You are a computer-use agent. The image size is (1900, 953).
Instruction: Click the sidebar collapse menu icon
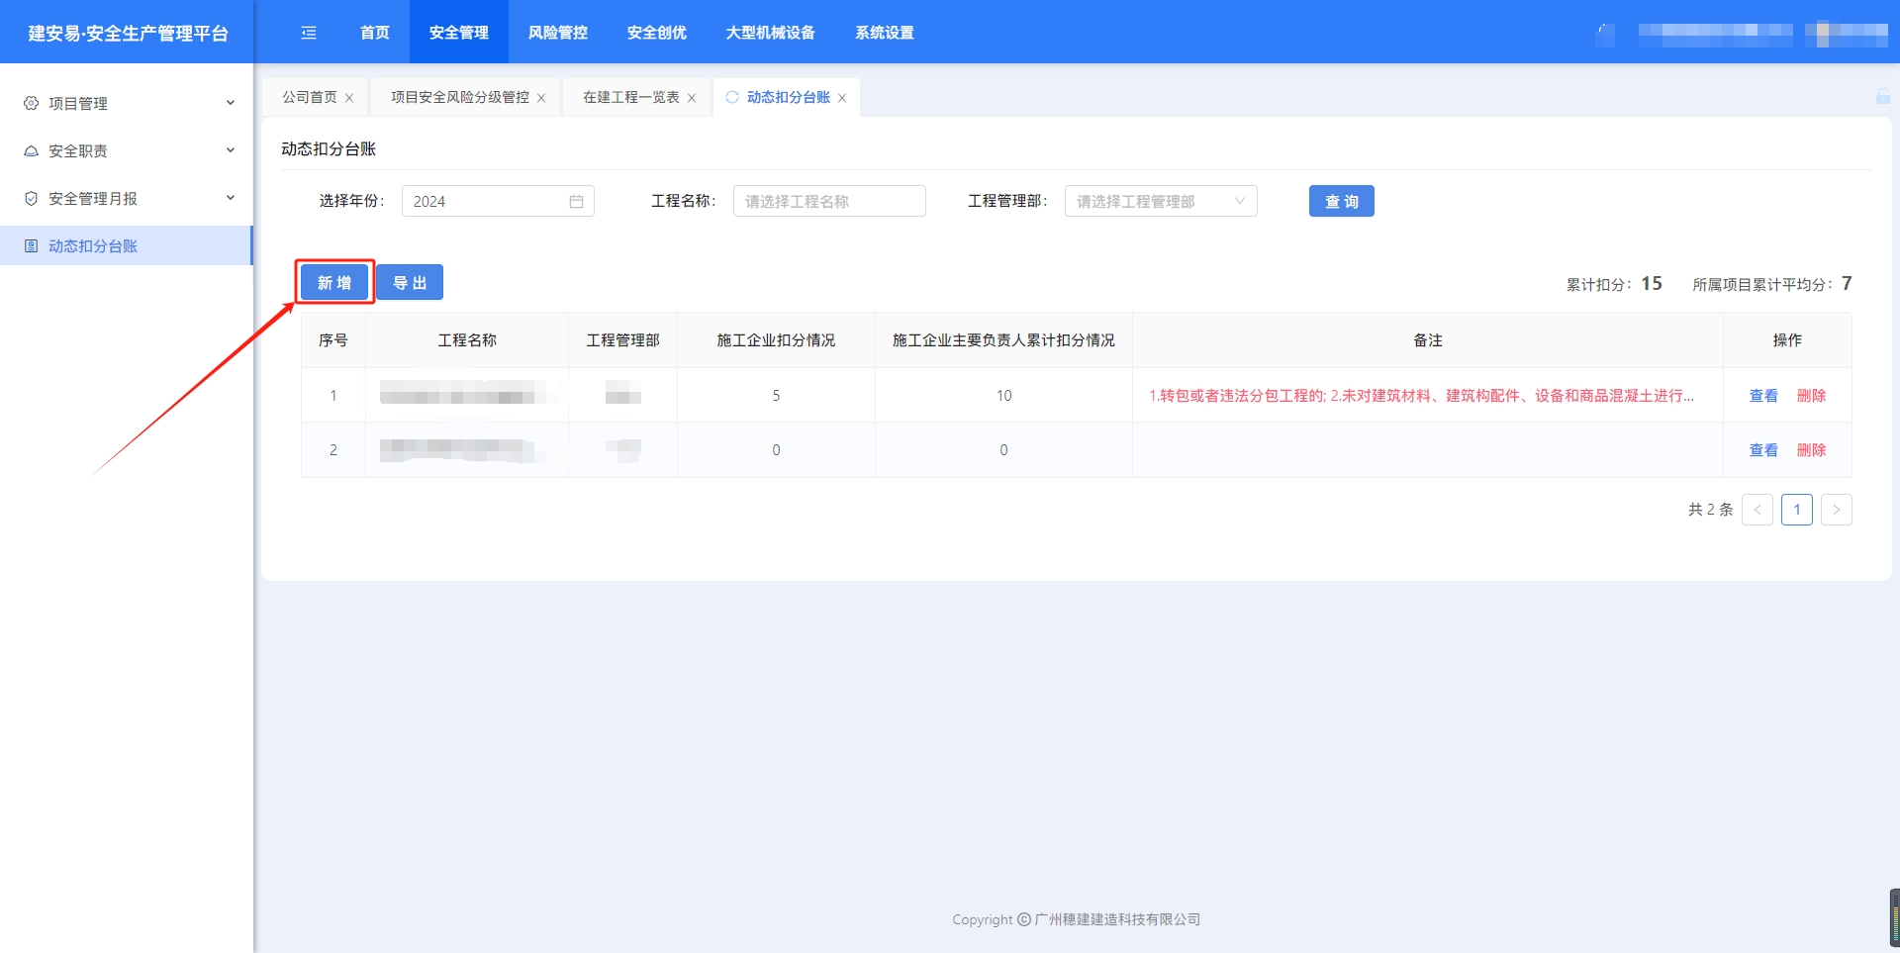click(x=309, y=33)
